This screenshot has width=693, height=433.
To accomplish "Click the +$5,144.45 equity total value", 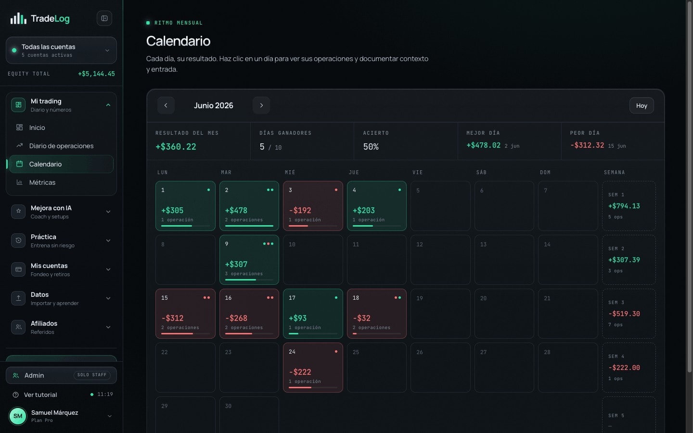I will tap(96, 74).
